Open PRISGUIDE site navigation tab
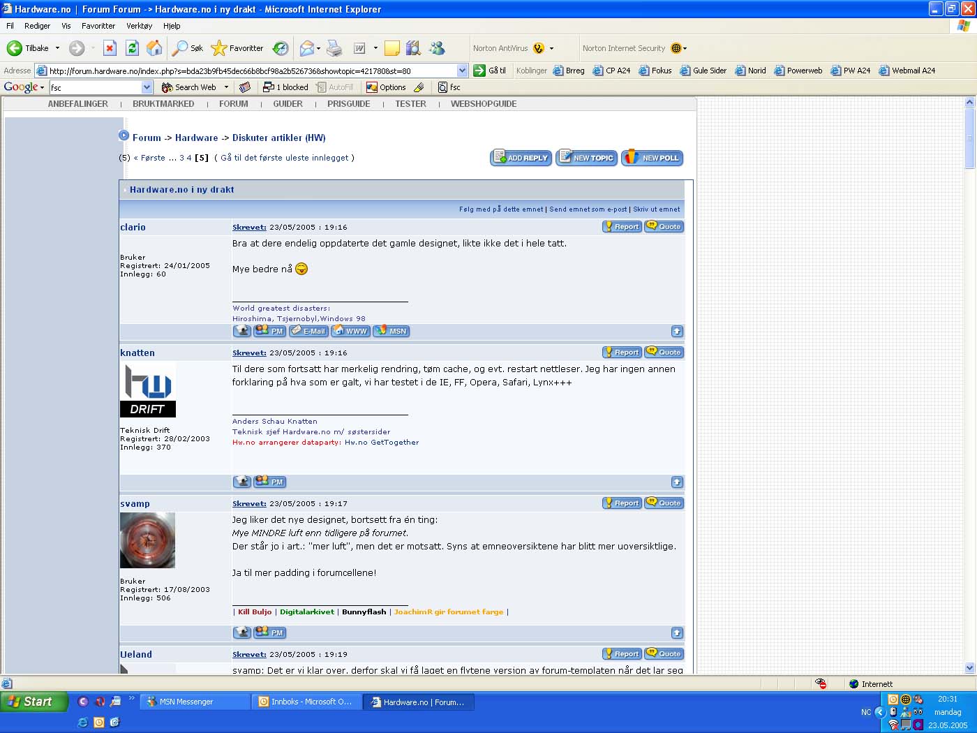Viewport: 977px width, 733px height. click(x=348, y=103)
